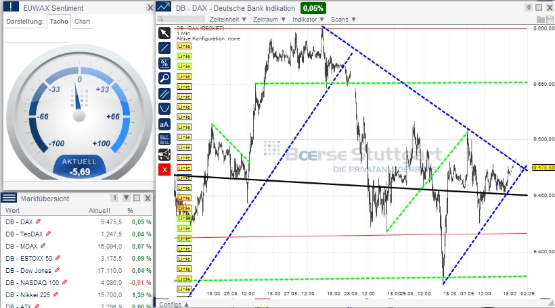Select the trend line drawing tool
The width and height of the screenshot is (555, 308).
pyautogui.click(x=164, y=48)
